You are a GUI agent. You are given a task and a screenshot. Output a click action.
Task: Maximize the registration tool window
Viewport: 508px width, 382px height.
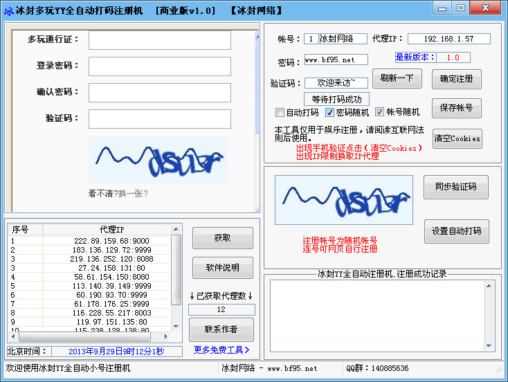pyautogui.click(x=461, y=8)
